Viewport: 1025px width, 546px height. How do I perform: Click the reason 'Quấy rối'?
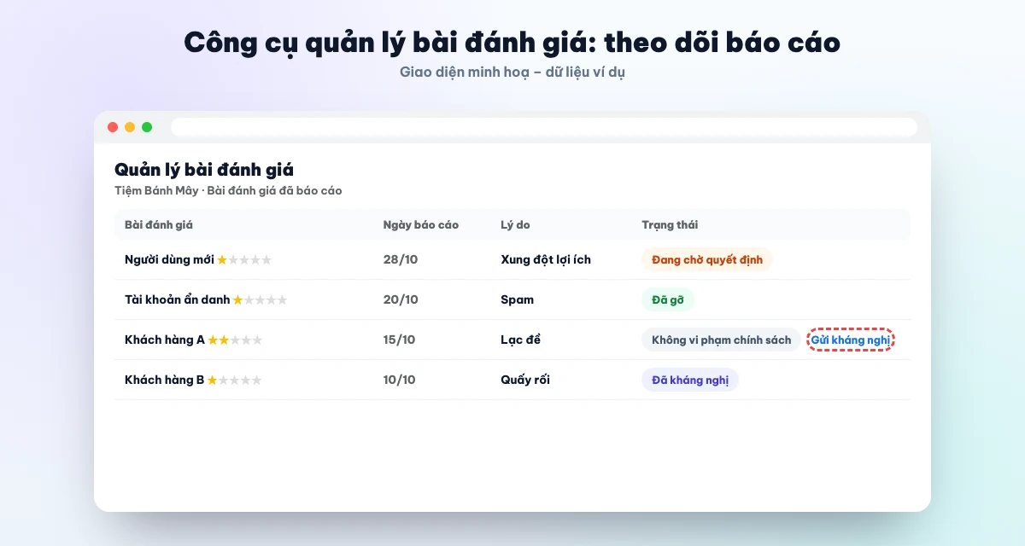(525, 380)
